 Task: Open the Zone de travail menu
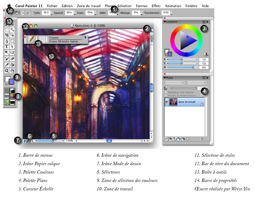click(x=89, y=6)
